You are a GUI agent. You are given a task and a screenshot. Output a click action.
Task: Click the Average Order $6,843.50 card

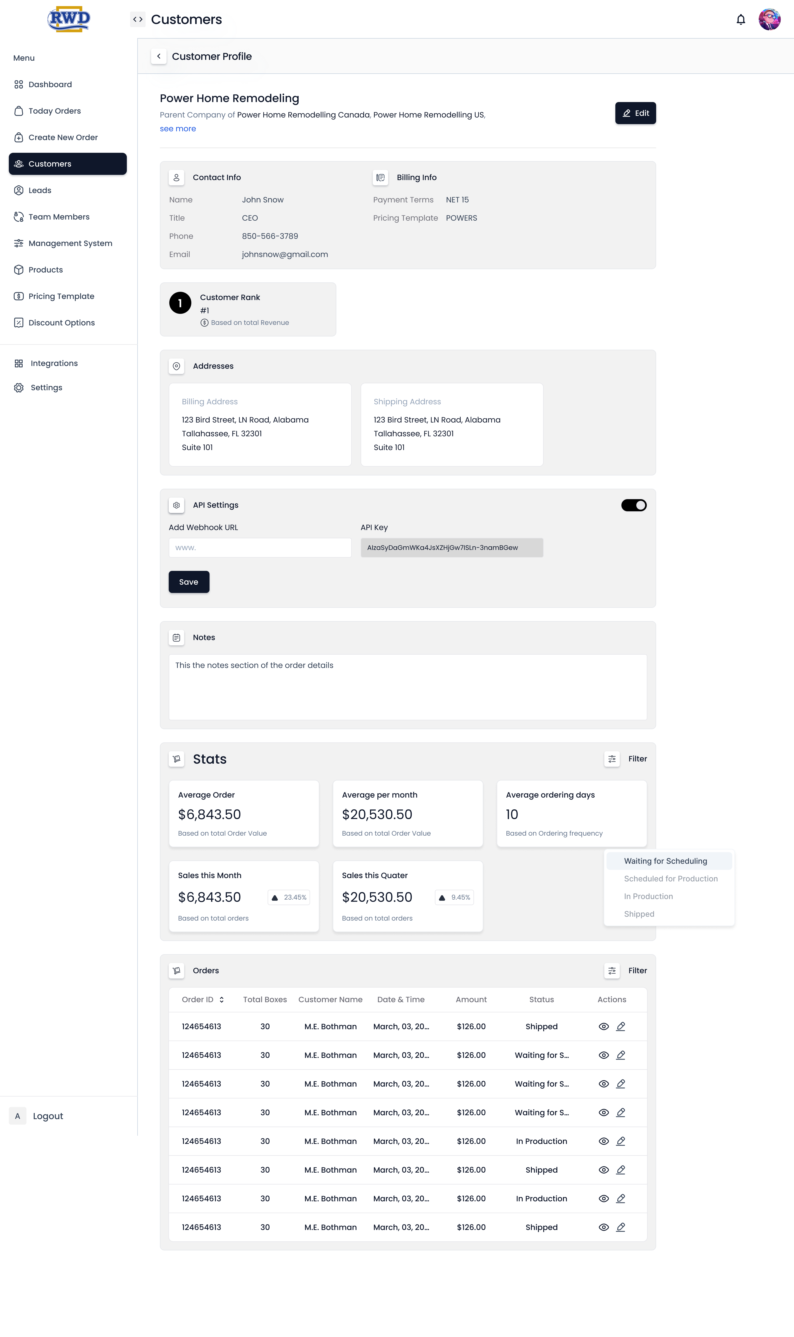pyautogui.click(x=243, y=814)
